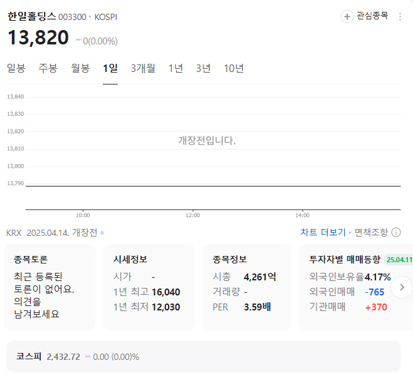The image size is (413, 373).
Task: Switch to the 1년 chart tab
Action: click(x=175, y=68)
